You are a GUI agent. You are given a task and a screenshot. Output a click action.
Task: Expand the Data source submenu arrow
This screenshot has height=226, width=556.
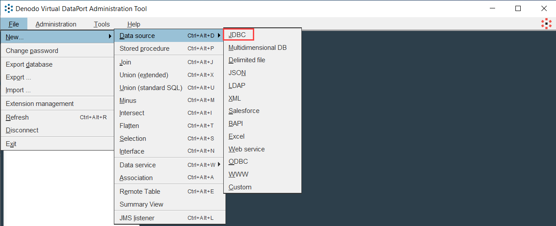[219, 36]
